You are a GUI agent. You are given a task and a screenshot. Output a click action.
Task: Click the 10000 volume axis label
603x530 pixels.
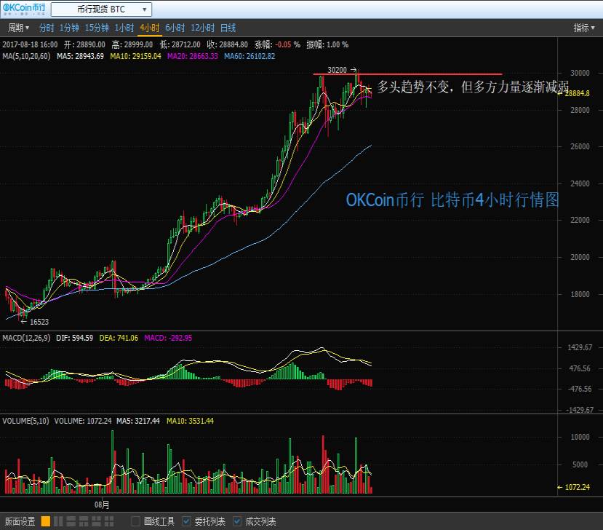[580, 437]
